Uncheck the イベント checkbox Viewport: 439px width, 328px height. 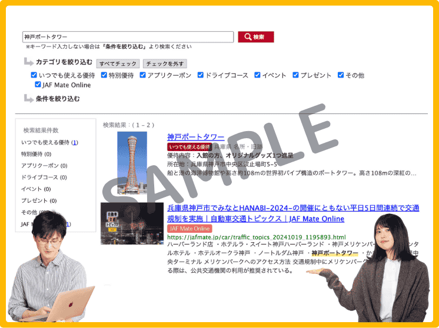point(257,75)
